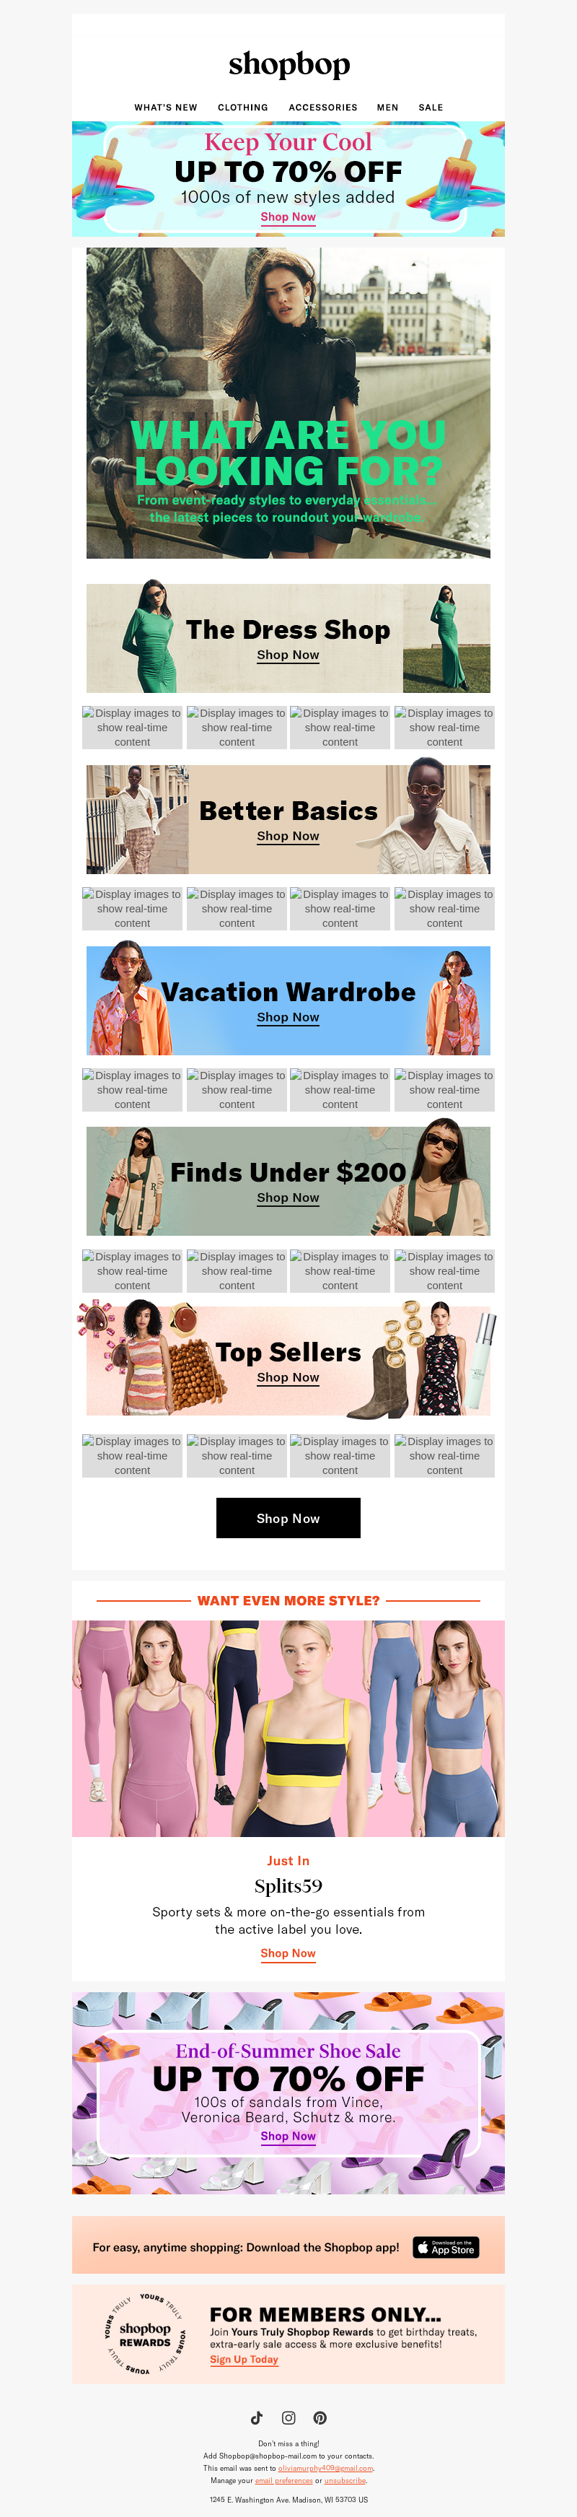Go to the SALE navigation item
The height and width of the screenshot is (2517, 577).
431,108
